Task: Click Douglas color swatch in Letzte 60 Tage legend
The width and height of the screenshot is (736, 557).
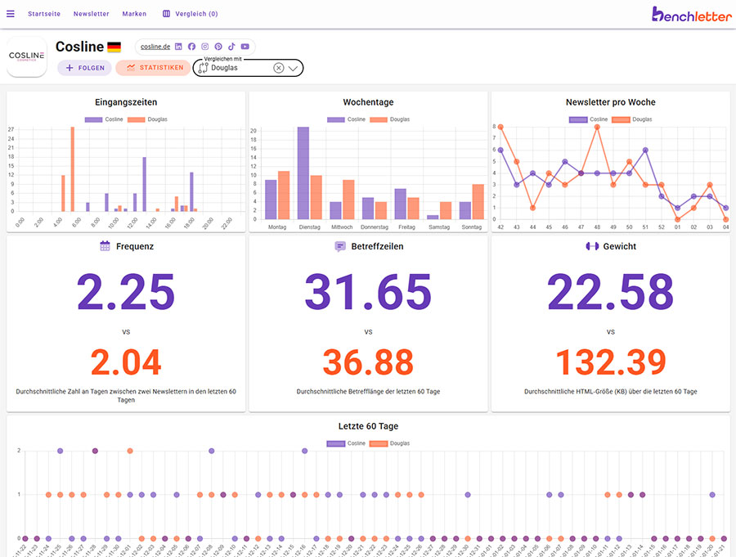Action: (379, 444)
